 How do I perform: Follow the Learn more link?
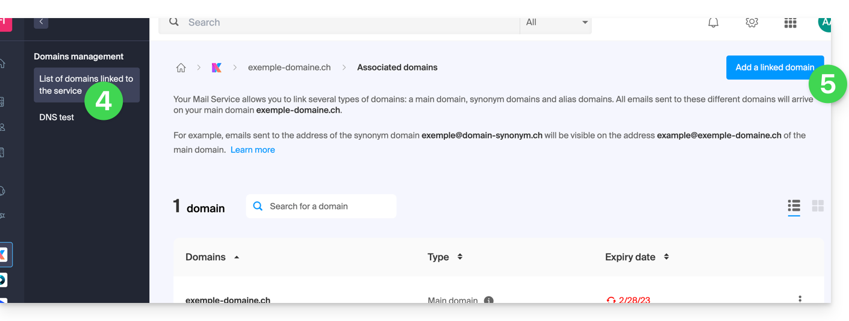pyautogui.click(x=252, y=150)
